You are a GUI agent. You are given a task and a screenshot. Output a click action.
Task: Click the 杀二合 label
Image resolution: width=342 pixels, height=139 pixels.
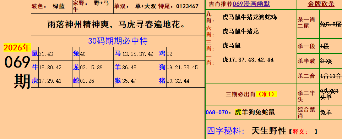[306, 76]
